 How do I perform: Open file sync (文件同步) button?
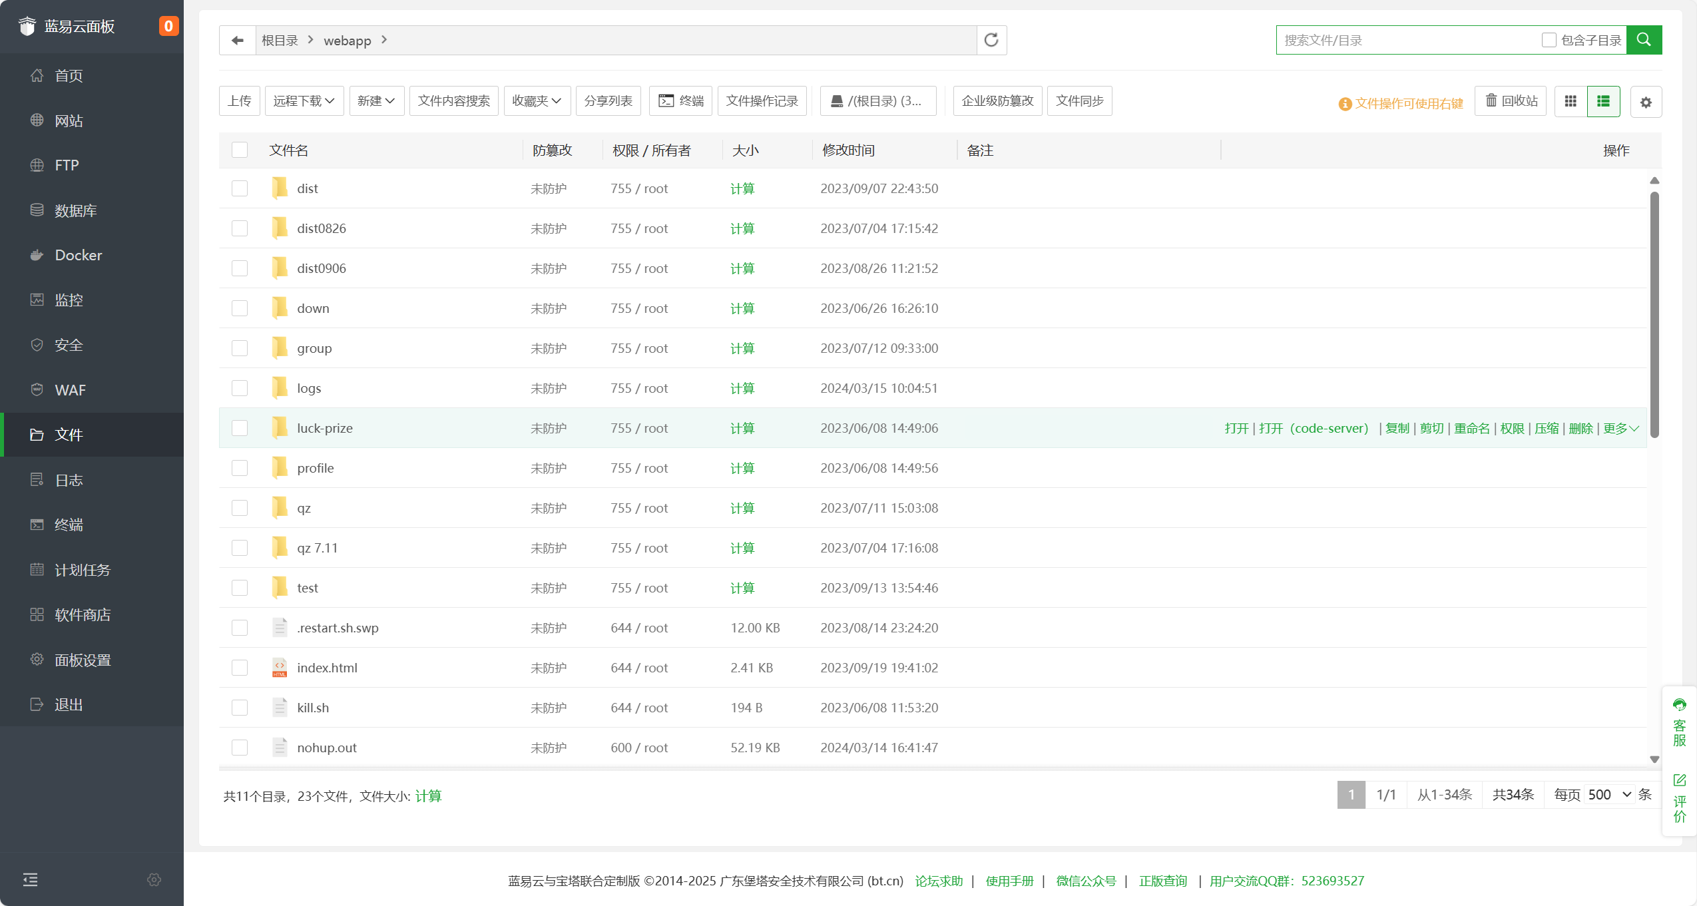1079,101
